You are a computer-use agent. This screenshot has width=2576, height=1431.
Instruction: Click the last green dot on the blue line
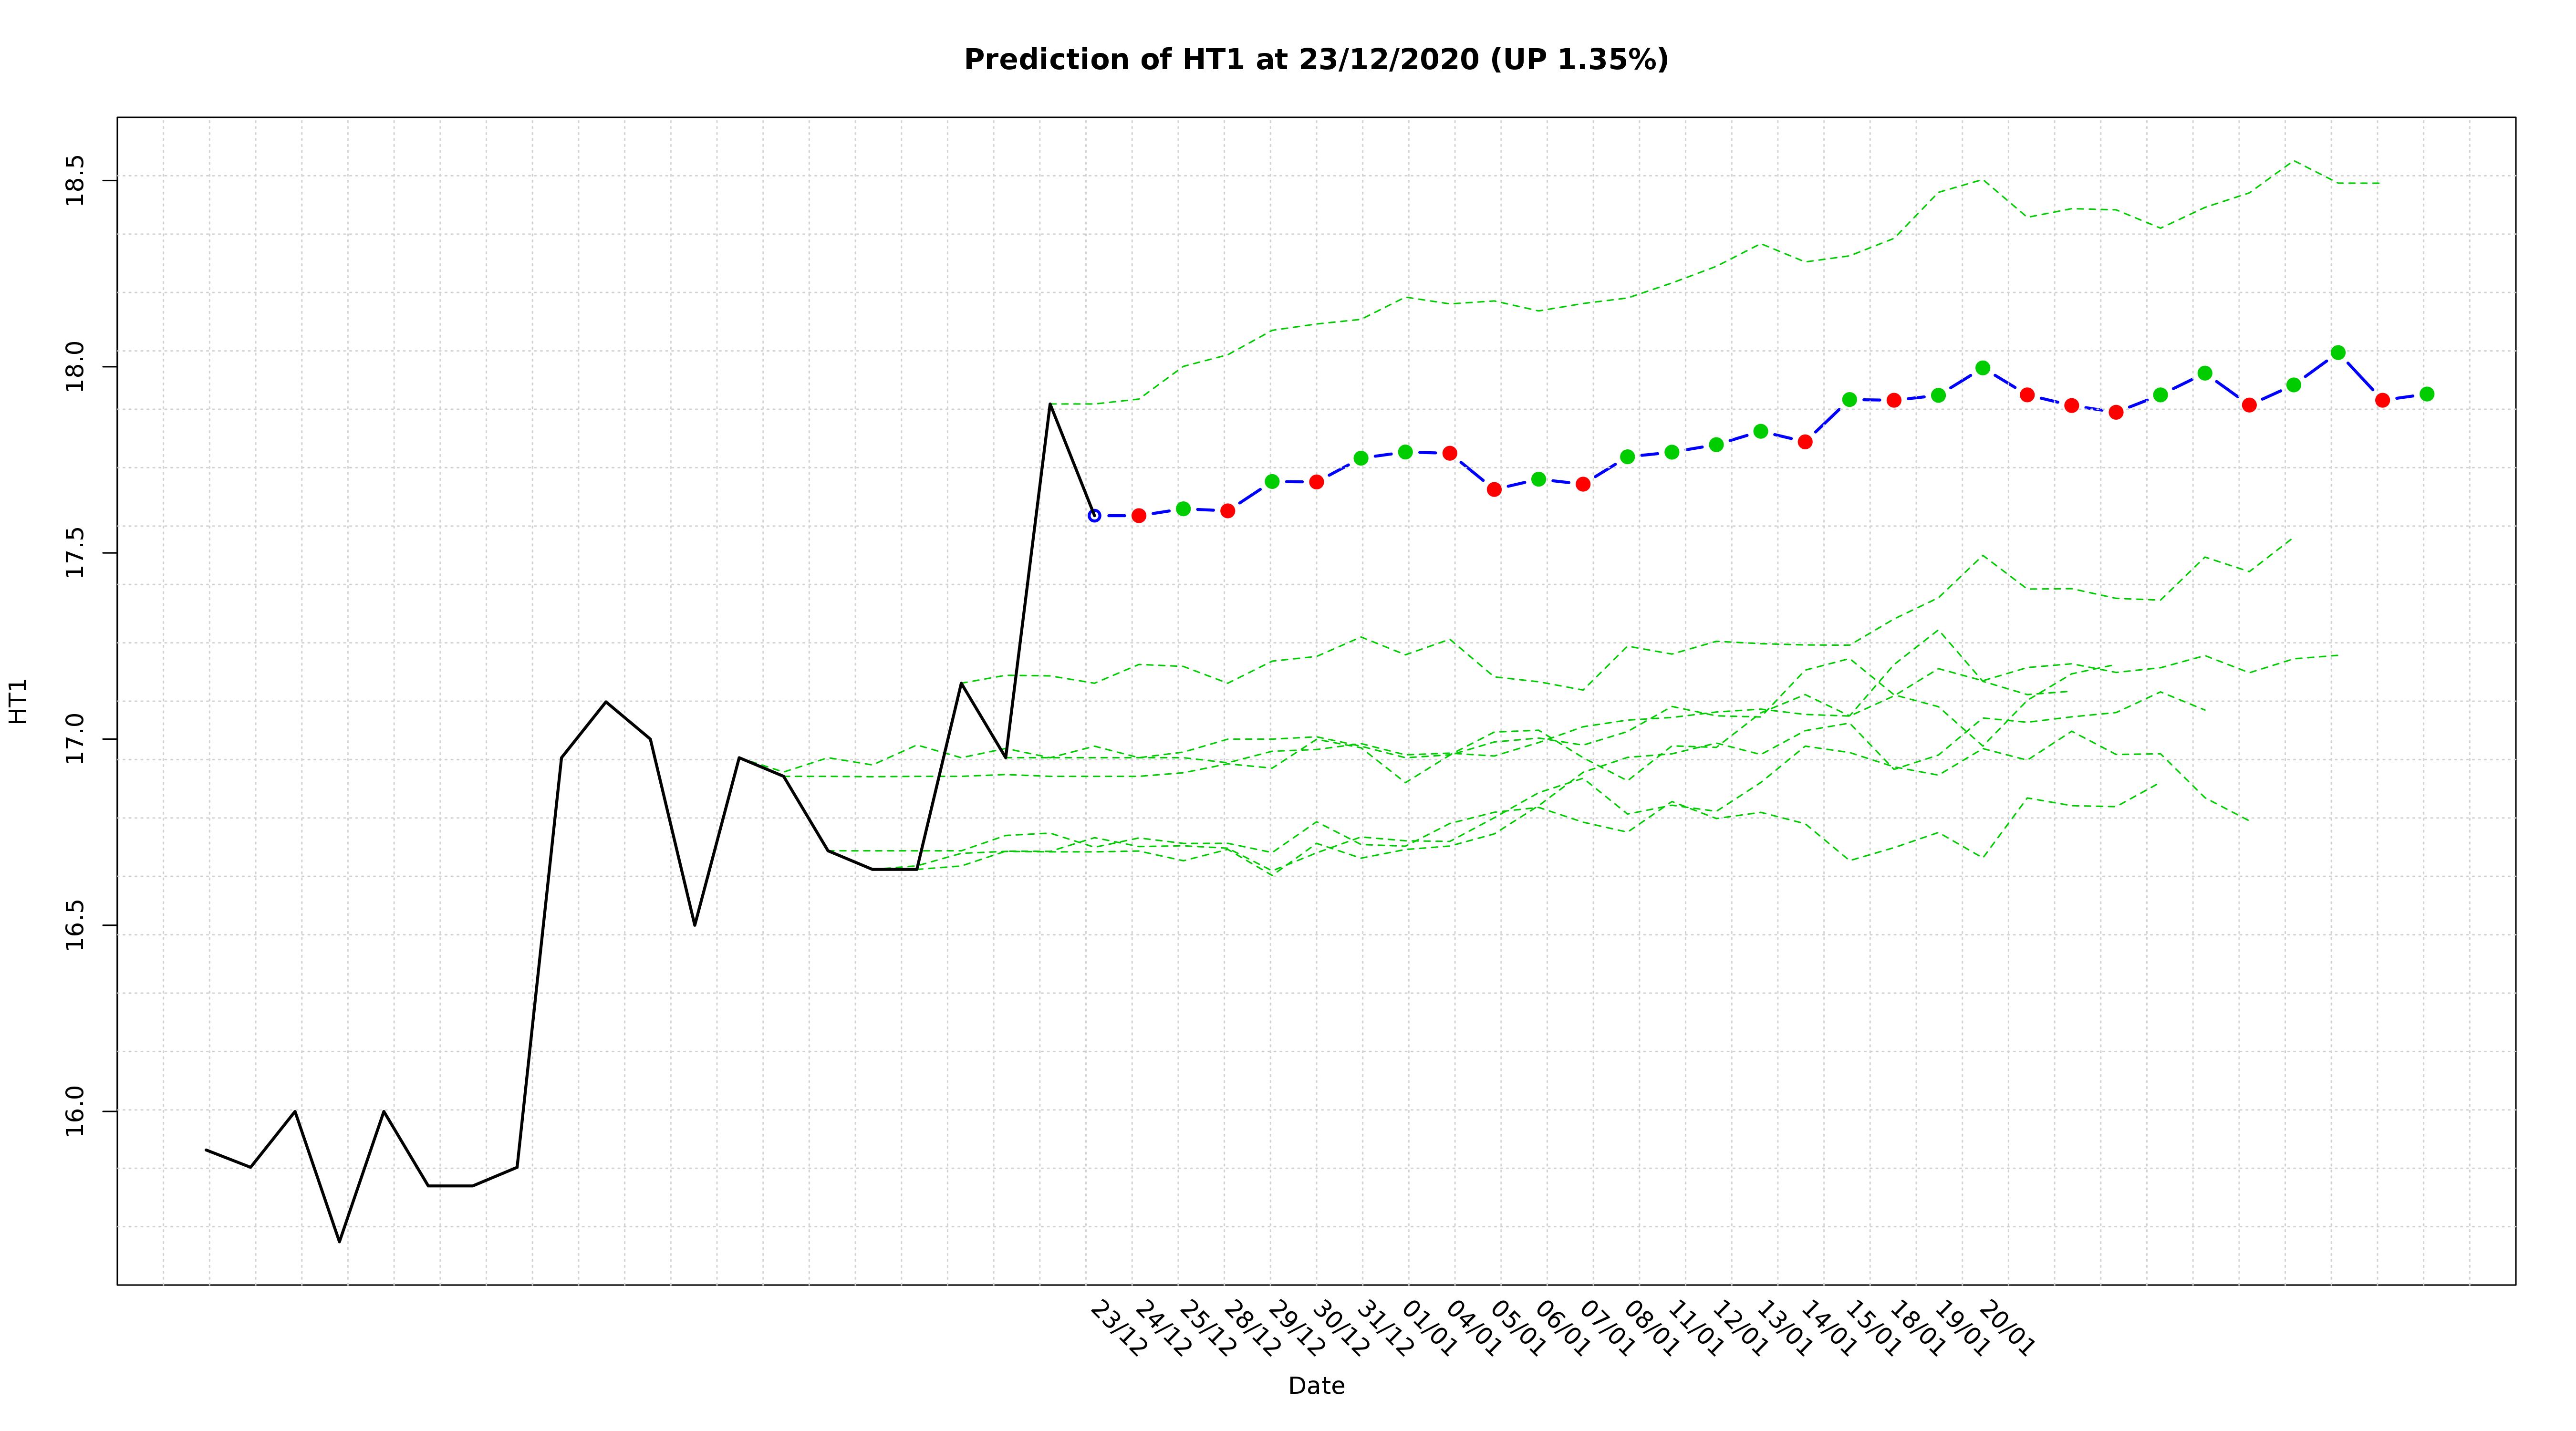pos(2427,394)
